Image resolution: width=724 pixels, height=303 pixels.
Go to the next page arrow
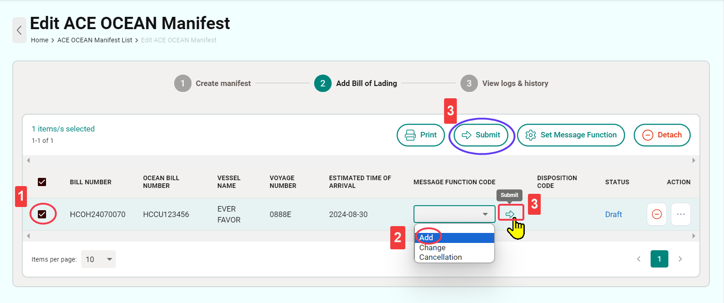680,259
